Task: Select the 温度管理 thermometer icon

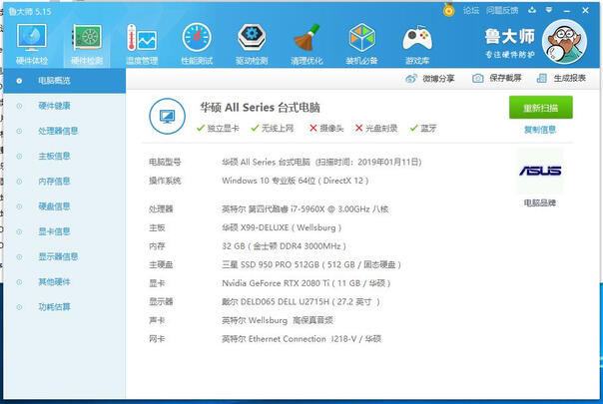Action: click(142, 41)
